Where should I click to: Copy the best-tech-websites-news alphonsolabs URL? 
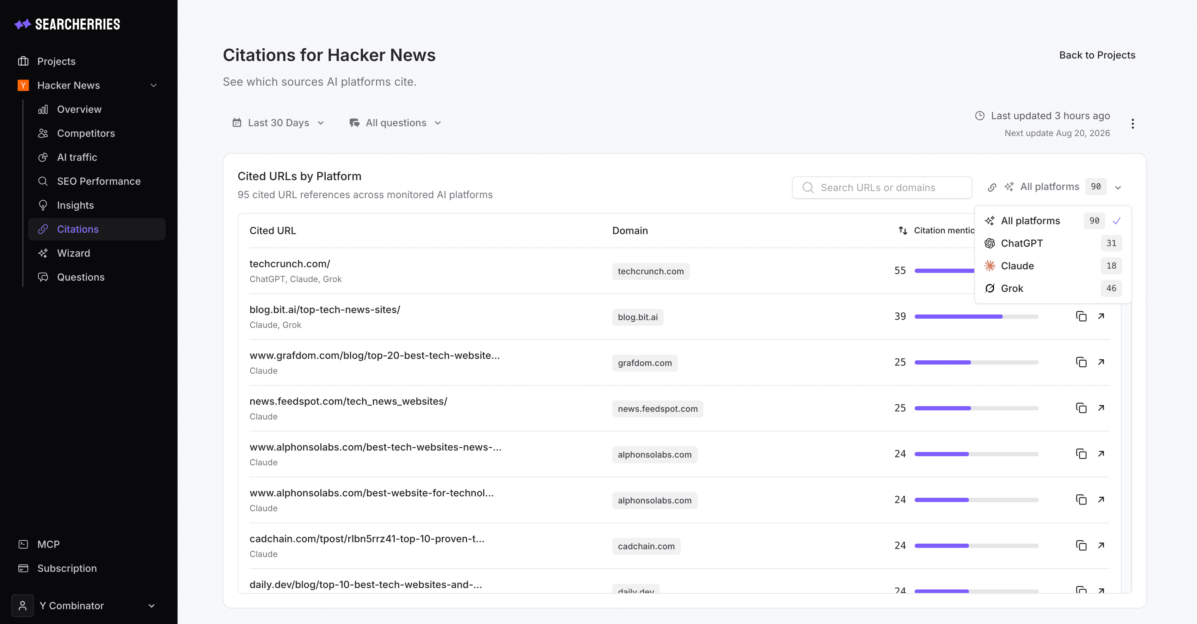point(1081,454)
